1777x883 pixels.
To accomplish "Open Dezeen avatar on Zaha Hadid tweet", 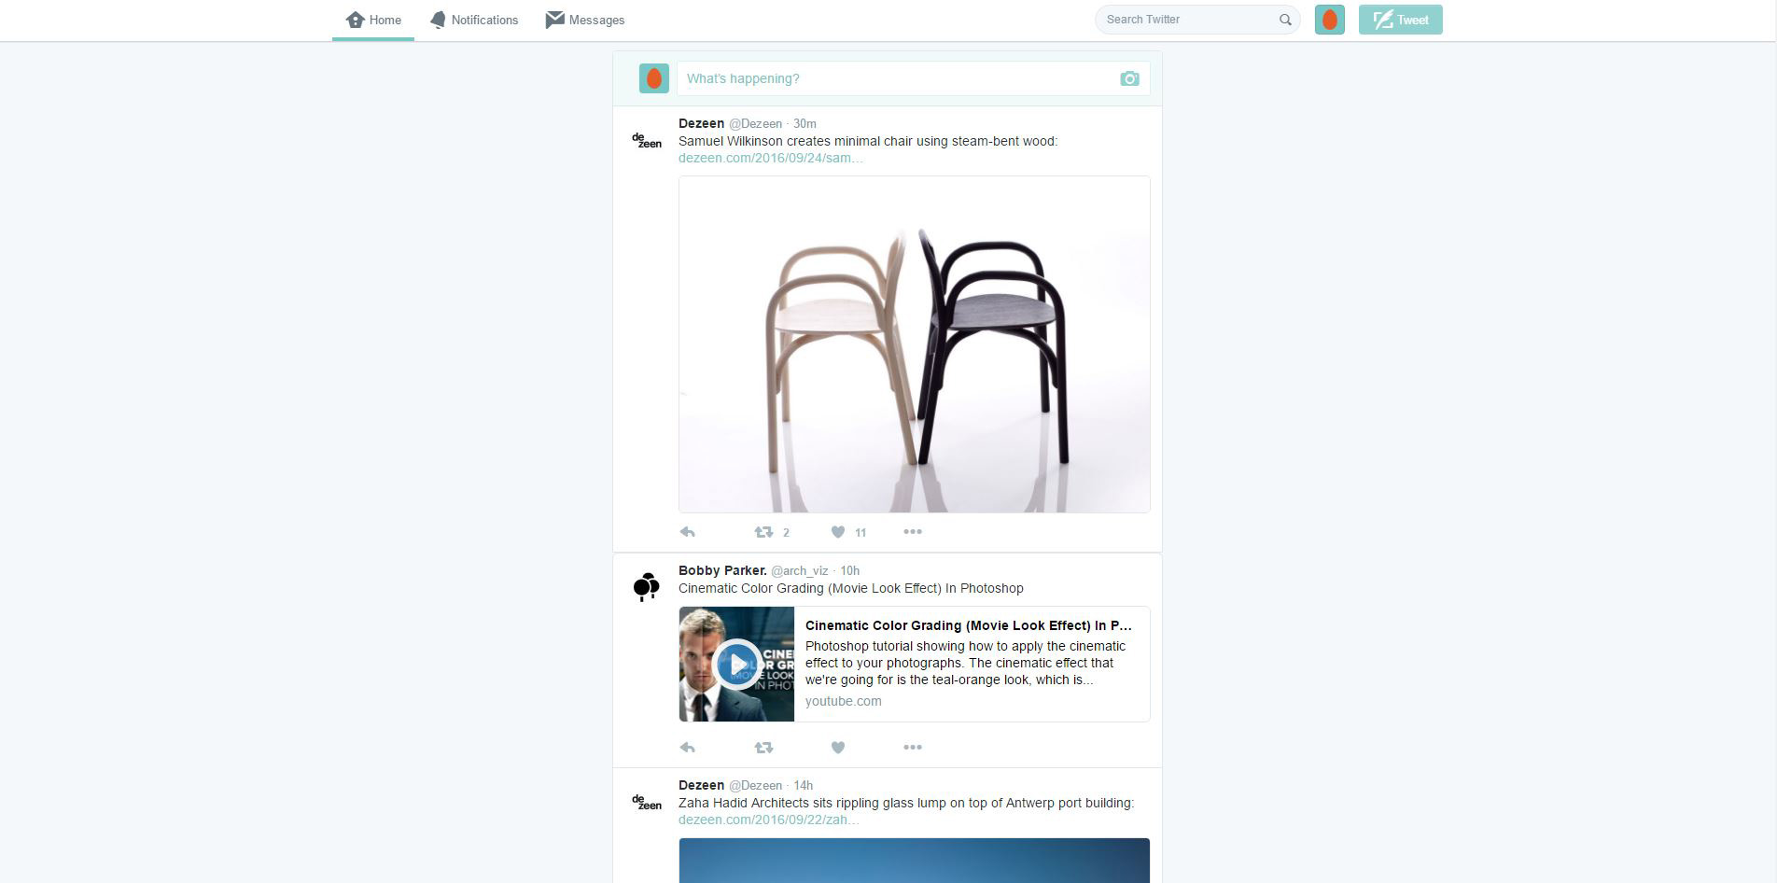I will coord(647,802).
